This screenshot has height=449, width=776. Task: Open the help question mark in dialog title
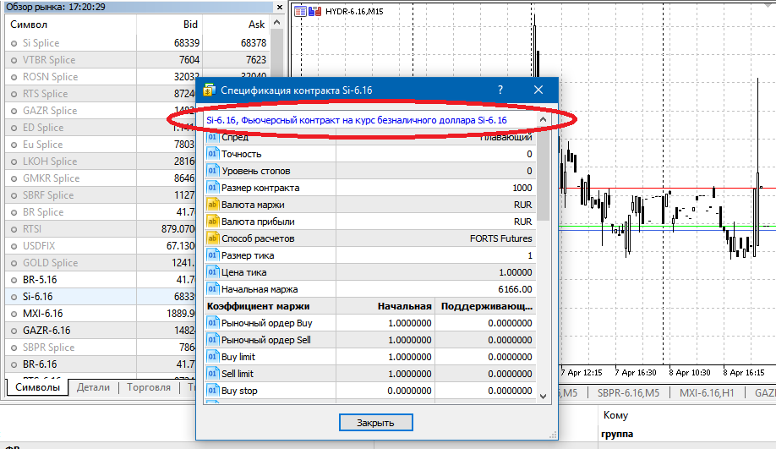(500, 90)
